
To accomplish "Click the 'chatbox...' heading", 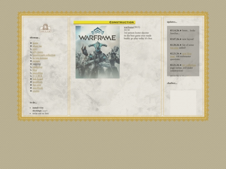I will pos(172,83).
